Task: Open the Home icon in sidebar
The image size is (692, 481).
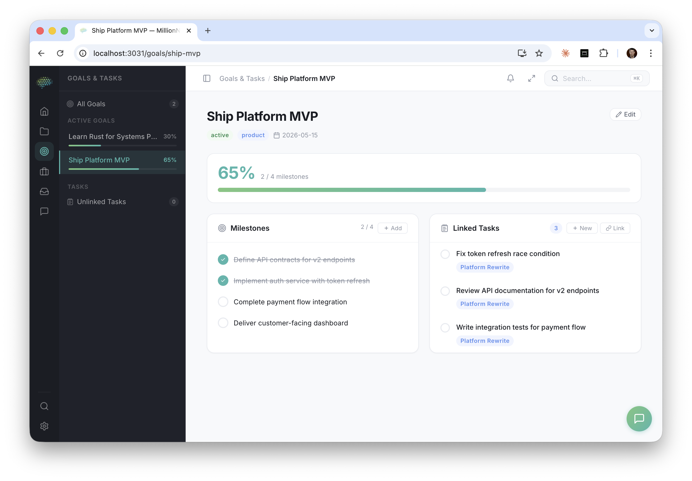Action: tap(44, 112)
